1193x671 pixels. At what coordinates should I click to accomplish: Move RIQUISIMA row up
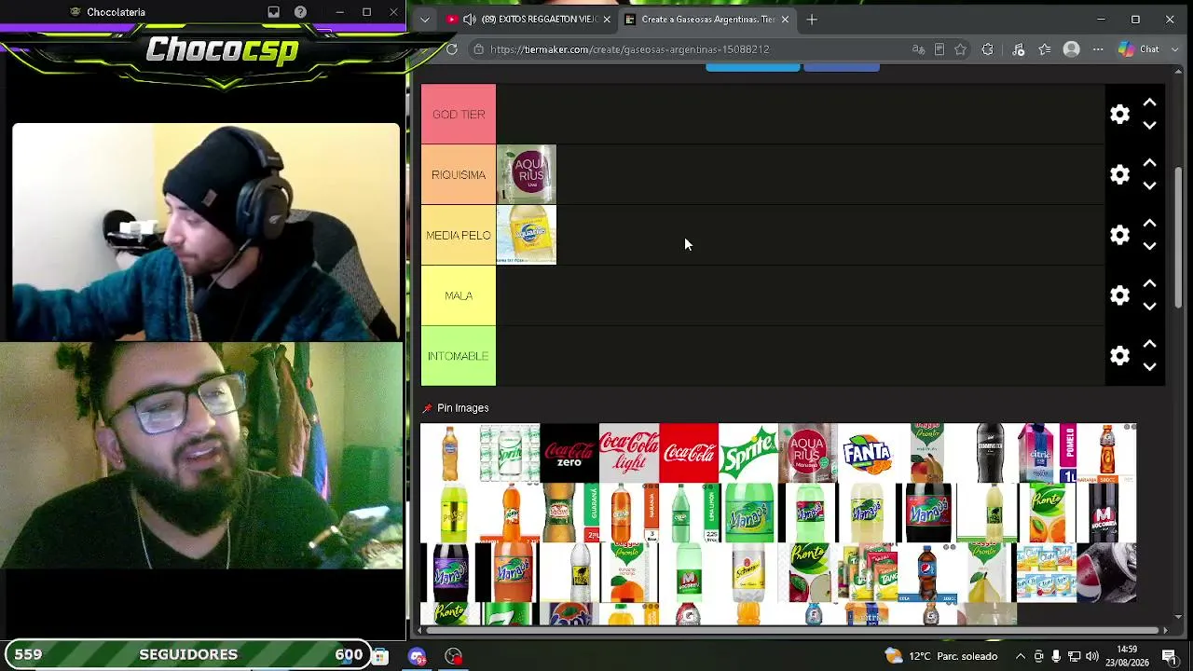pyautogui.click(x=1150, y=163)
